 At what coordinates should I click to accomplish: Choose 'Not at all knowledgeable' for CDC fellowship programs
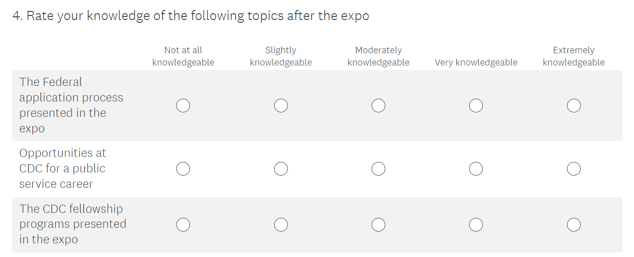(183, 225)
